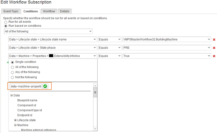Image resolution: width=217 pixels, height=133 pixels.
Task: Click the tree list scroll up arrow
Action: point(95,86)
